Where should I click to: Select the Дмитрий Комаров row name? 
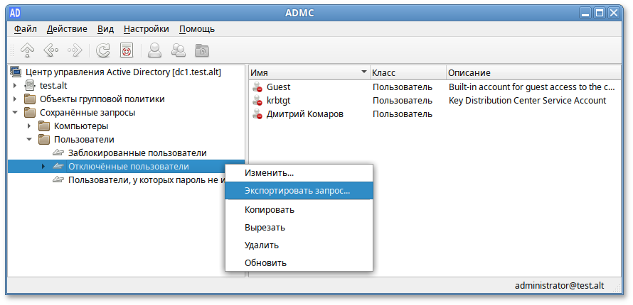click(x=305, y=114)
